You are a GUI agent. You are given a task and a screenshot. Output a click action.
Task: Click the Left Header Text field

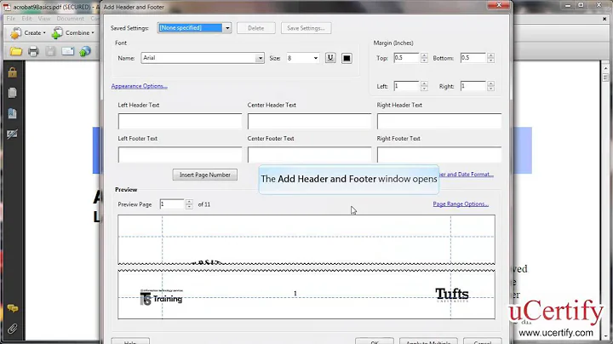[x=180, y=121]
